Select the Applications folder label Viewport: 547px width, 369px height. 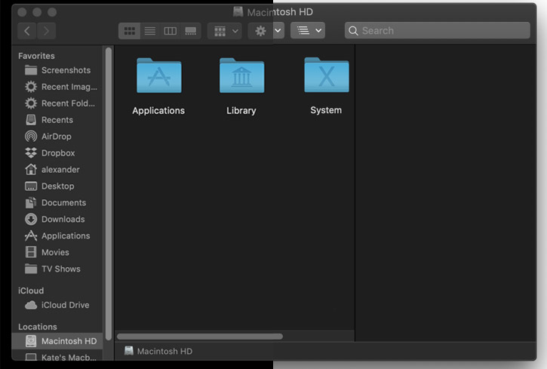[158, 111]
